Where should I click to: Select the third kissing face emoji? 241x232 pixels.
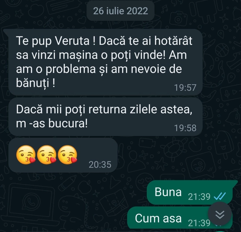point(67,155)
